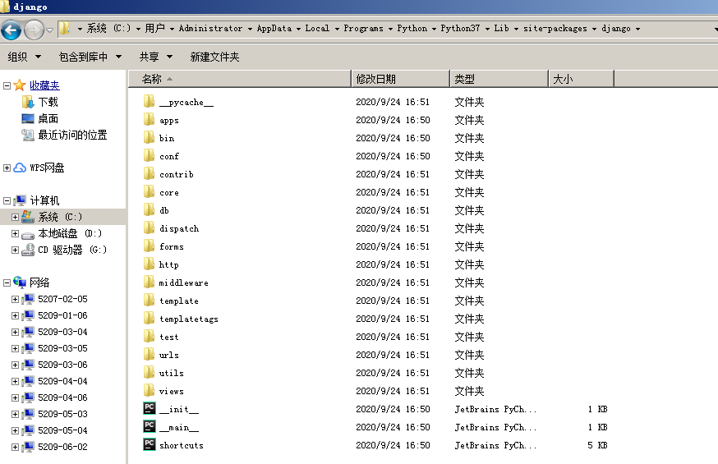Viewport: 718px width, 464px height.
Task: Collapse the 收藏夹 tree node
Action: point(7,85)
